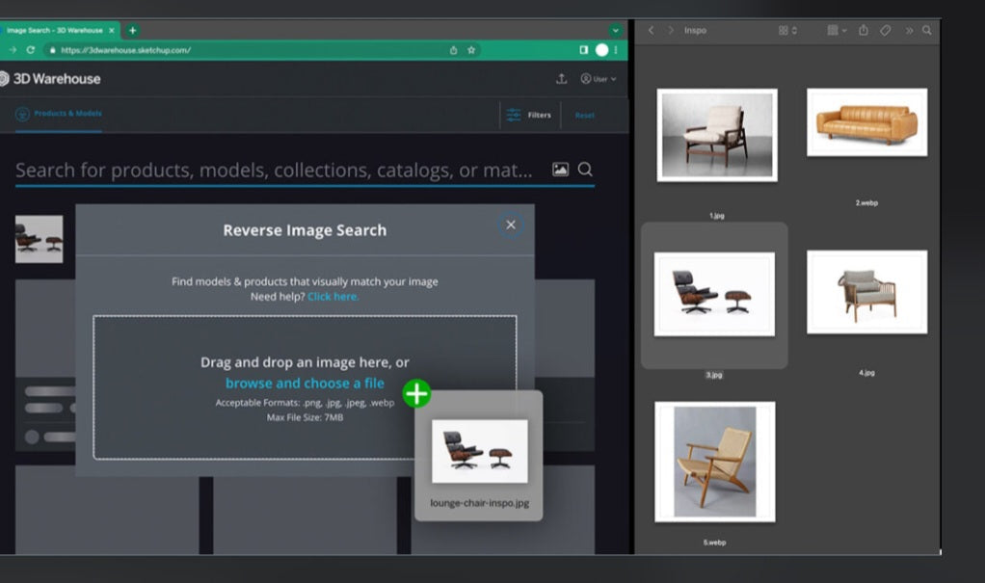Image resolution: width=985 pixels, height=583 pixels.
Task: Add tags to file in Finder
Action: (885, 30)
